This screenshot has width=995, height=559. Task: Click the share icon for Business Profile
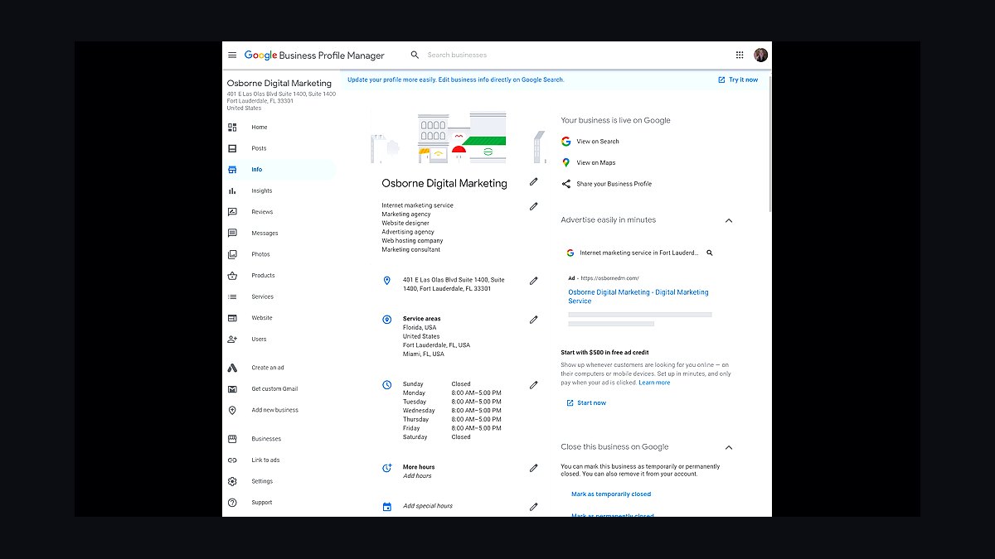coord(565,184)
